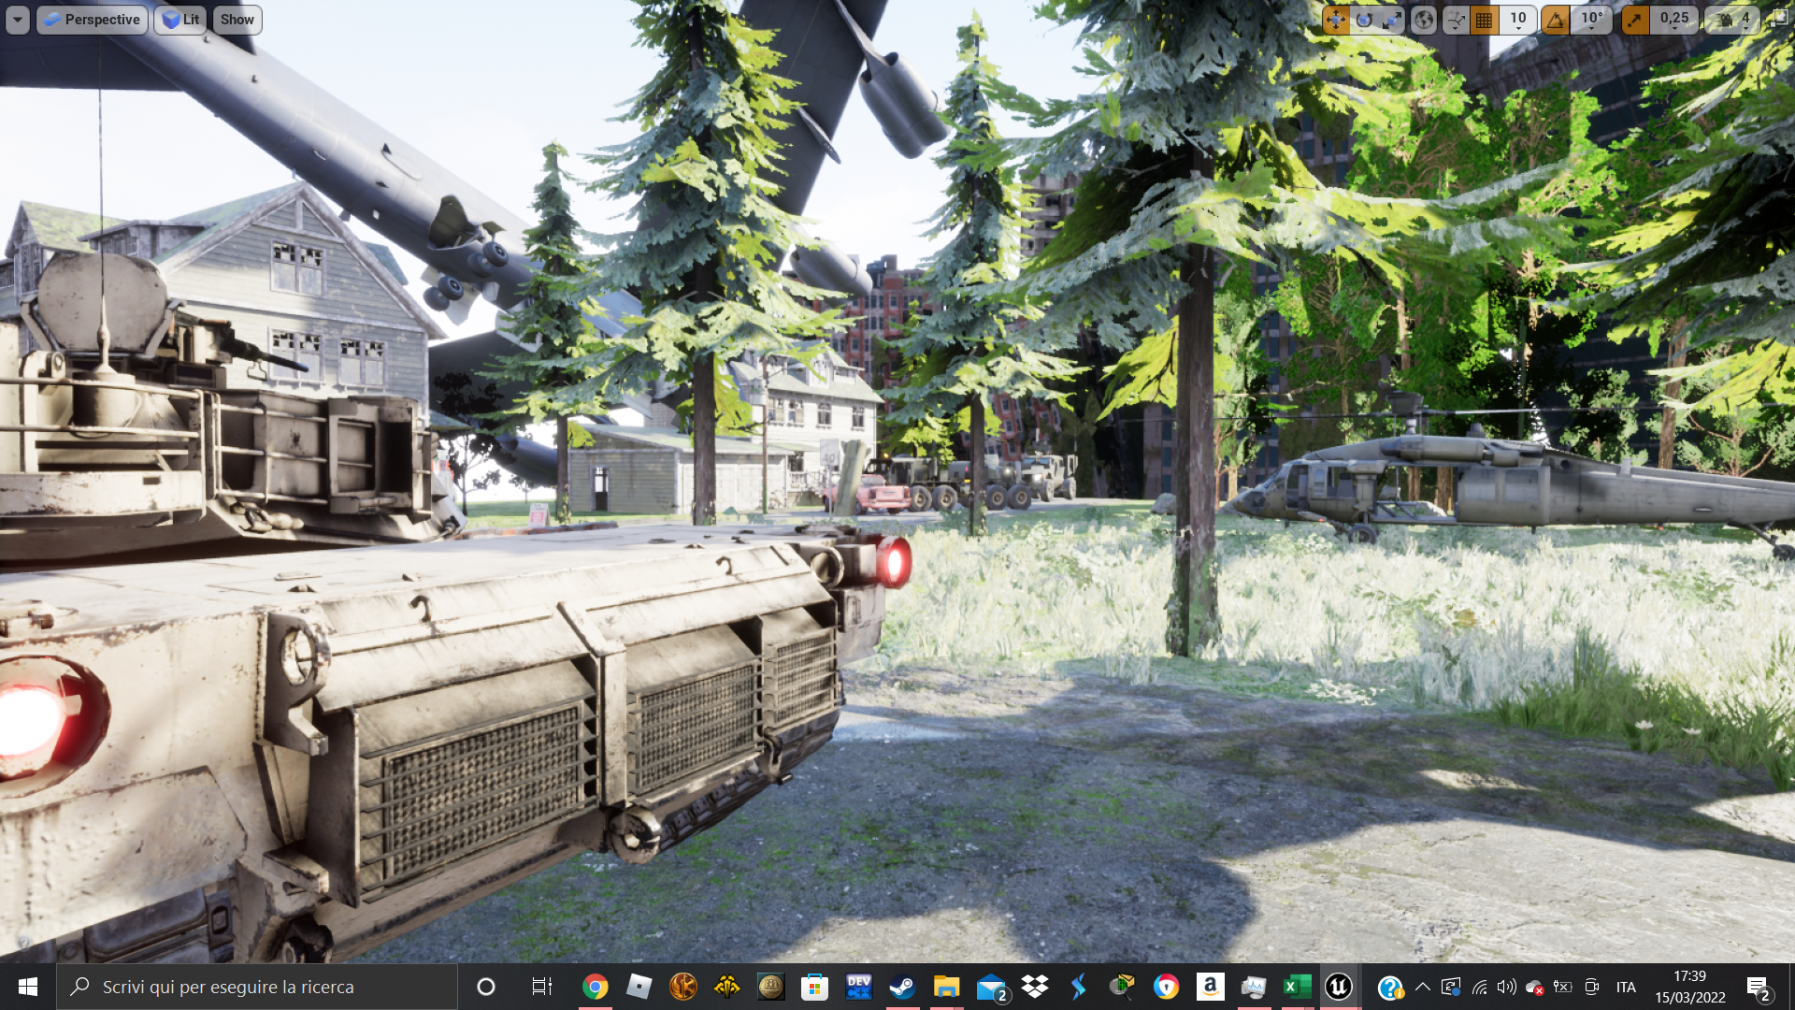Open scale snap 0,25 dropdown

[x=1674, y=20]
